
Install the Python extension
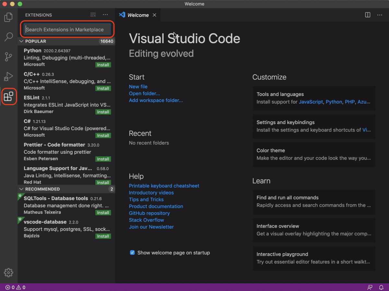(103, 65)
